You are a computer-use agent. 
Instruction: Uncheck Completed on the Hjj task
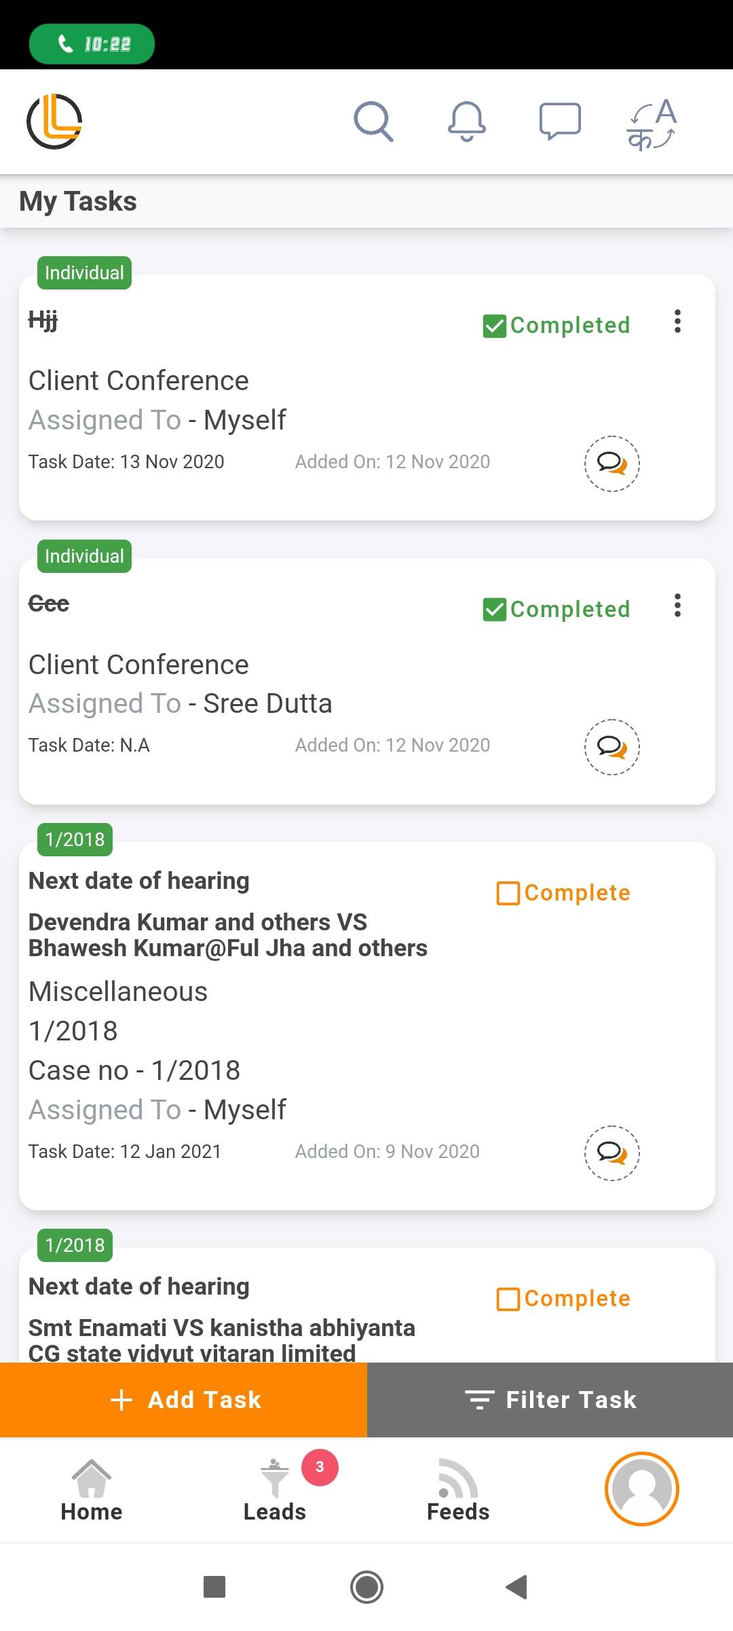[x=495, y=326]
